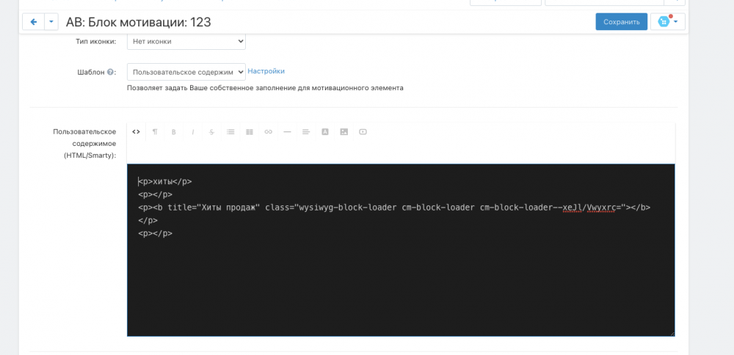The image size is (734, 355).
Task: Click the 'Сохранить' button
Action: coord(621,22)
